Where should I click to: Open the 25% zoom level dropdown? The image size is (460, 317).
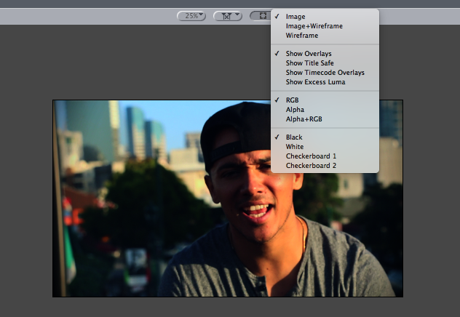[191, 16]
